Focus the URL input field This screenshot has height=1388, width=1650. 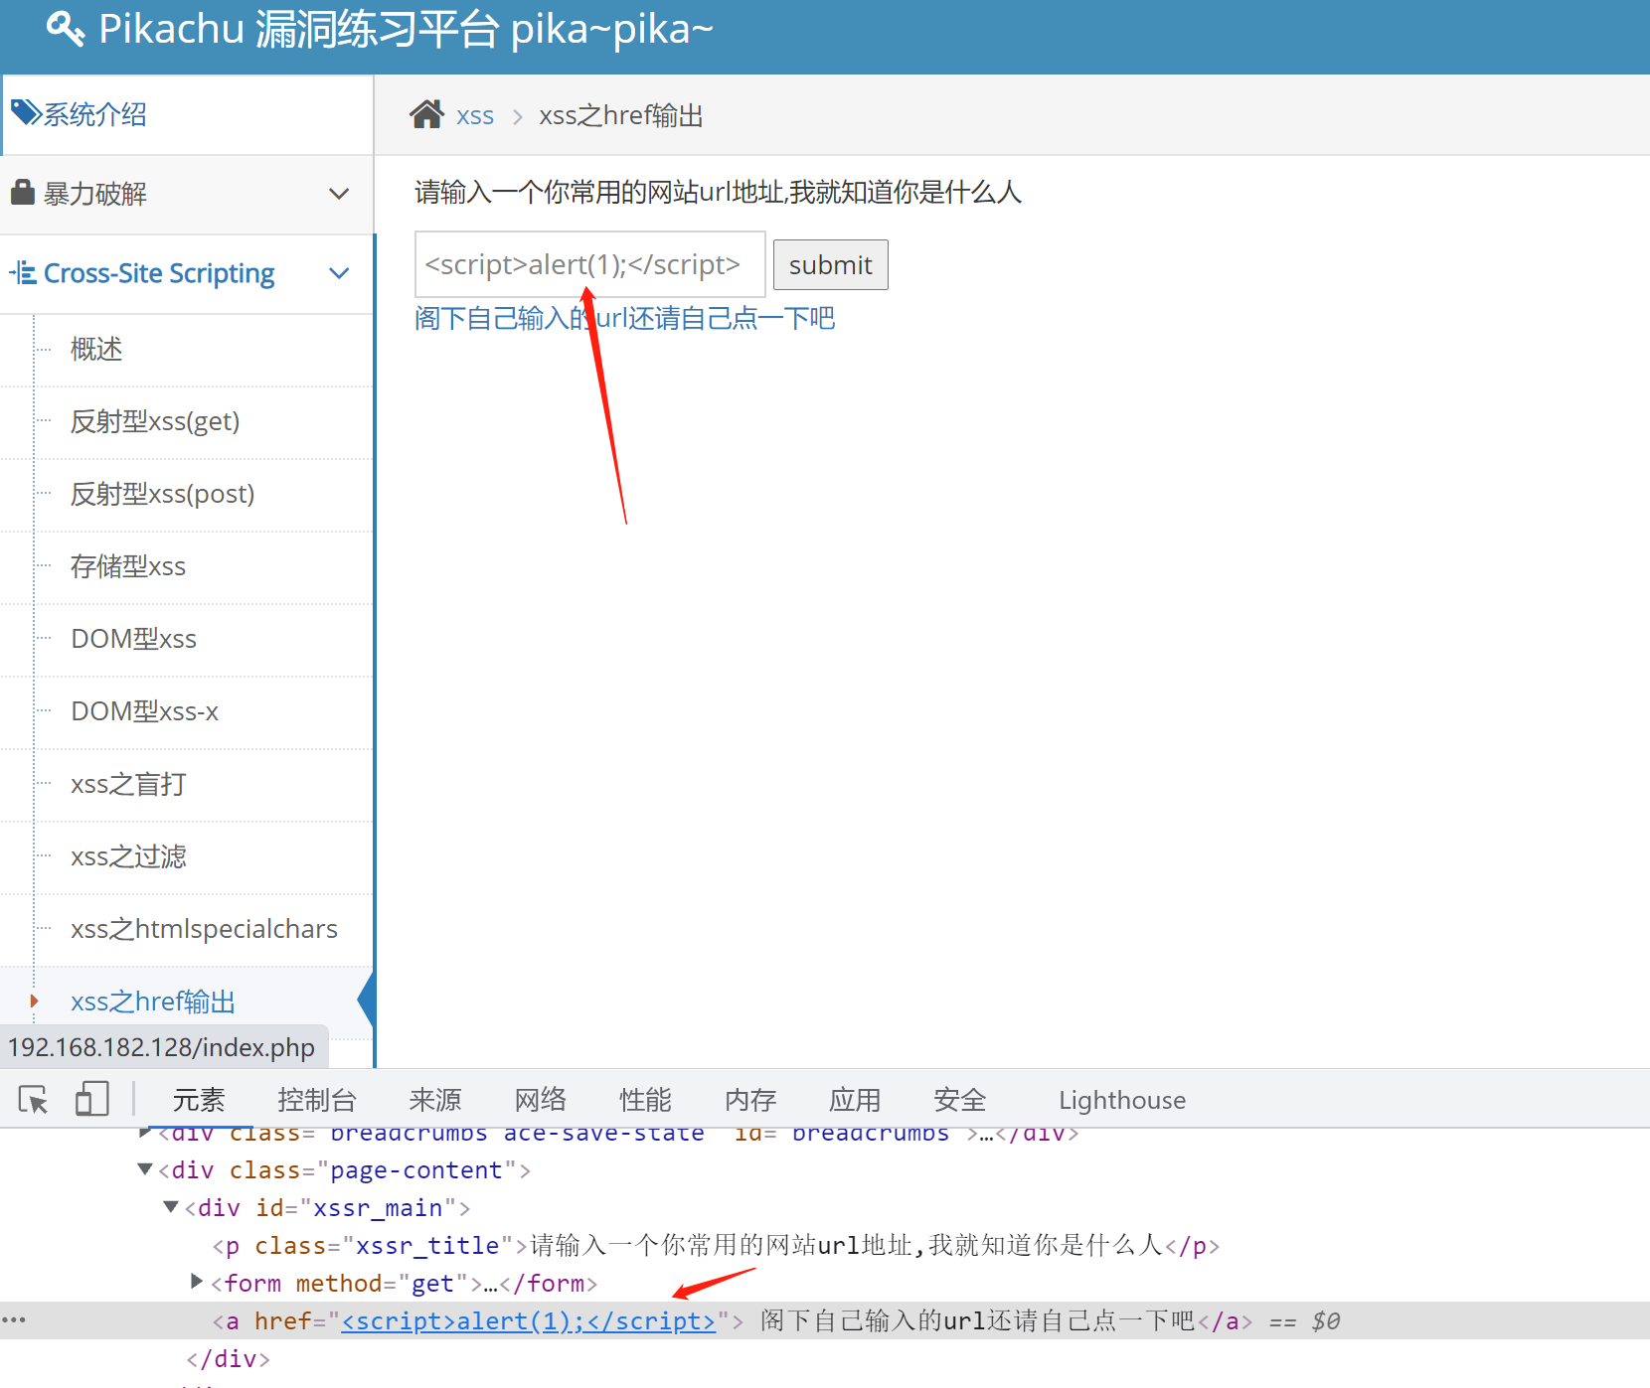(x=590, y=264)
